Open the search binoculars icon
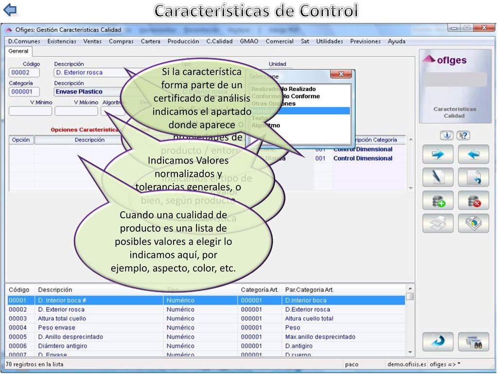498x374 pixels. [474, 342]
